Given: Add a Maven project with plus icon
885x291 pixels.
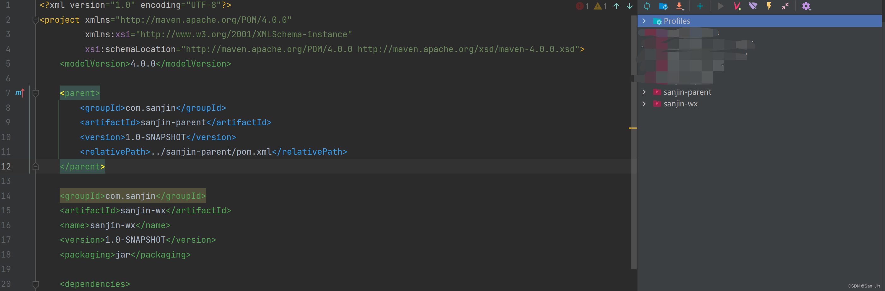Looking at the screenshot, I should pos(700,6).
